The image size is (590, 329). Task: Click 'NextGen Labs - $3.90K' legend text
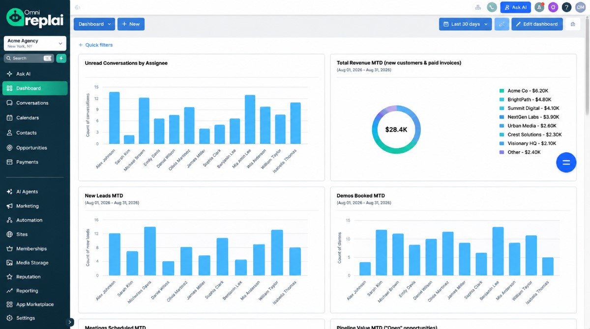[x=533, y=117]
